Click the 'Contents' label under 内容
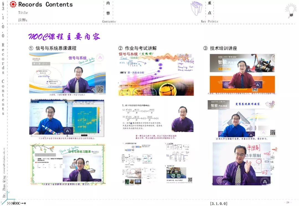299x206 pixels. [109, 22]
